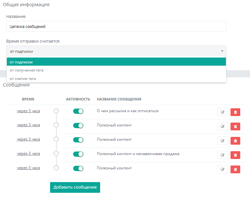Viewport: 250px width, 198px height.
Task: Open 'через 3 часа' for 'О чем рассылка' message
Action: [28, 111]
